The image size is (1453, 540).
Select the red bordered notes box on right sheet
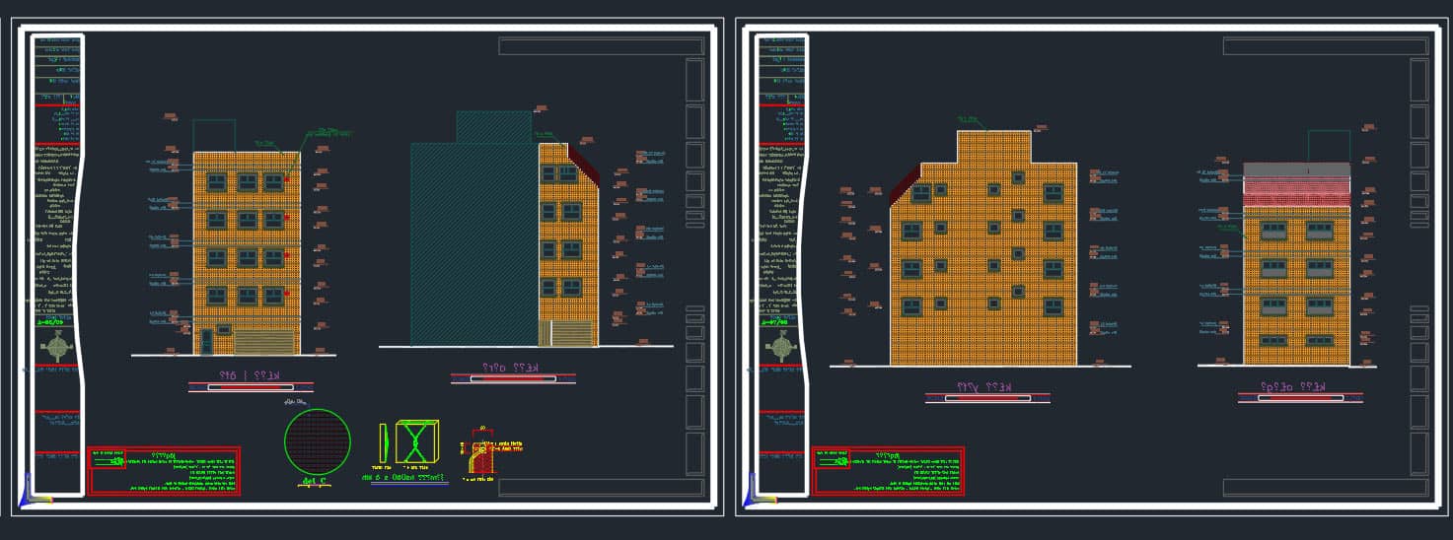point(888,471)
